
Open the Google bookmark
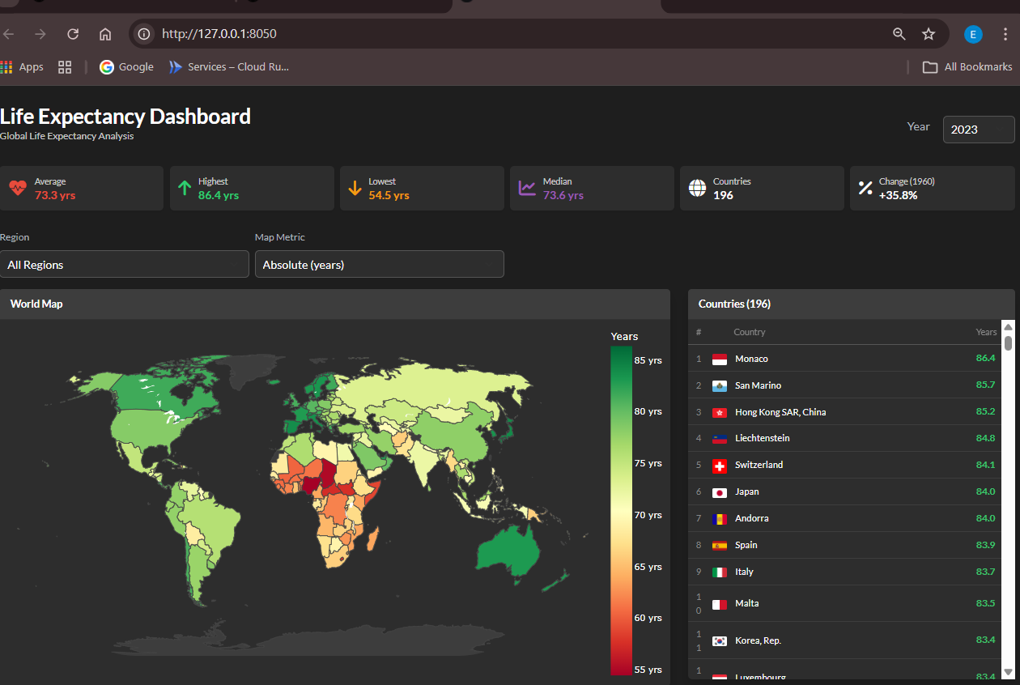pyautogui.click(x=126, y=67)
